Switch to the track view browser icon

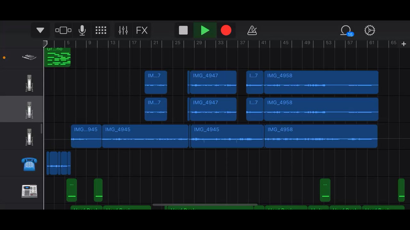(63, 30)
